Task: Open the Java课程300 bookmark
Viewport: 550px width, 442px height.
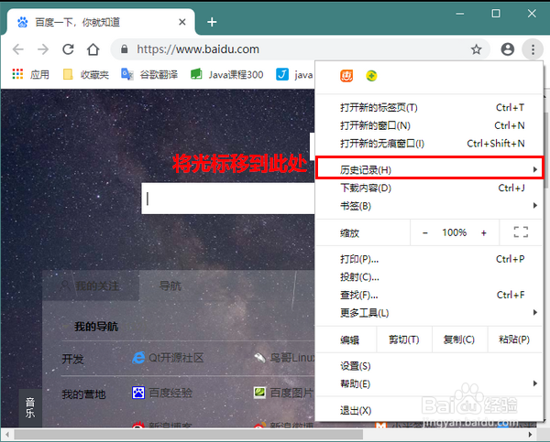Action: tap(227, 74)
